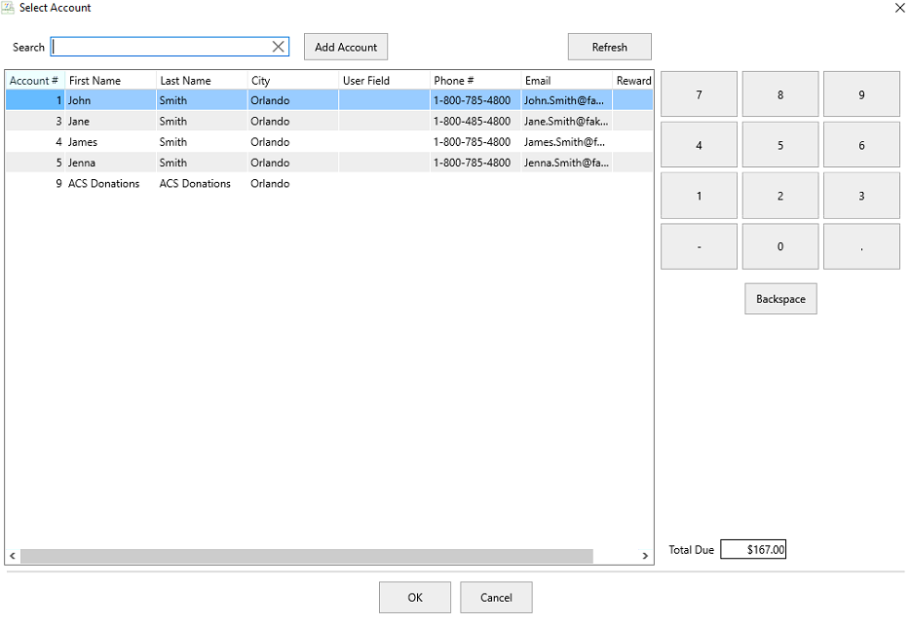The height and width of the screenshot is (624, 911).
Task: Sort by the Phone # column header
Action: [475, 81]
